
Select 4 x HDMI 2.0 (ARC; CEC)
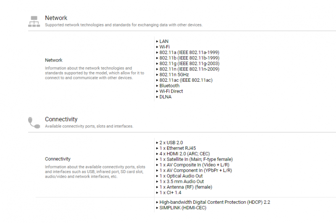186,154
